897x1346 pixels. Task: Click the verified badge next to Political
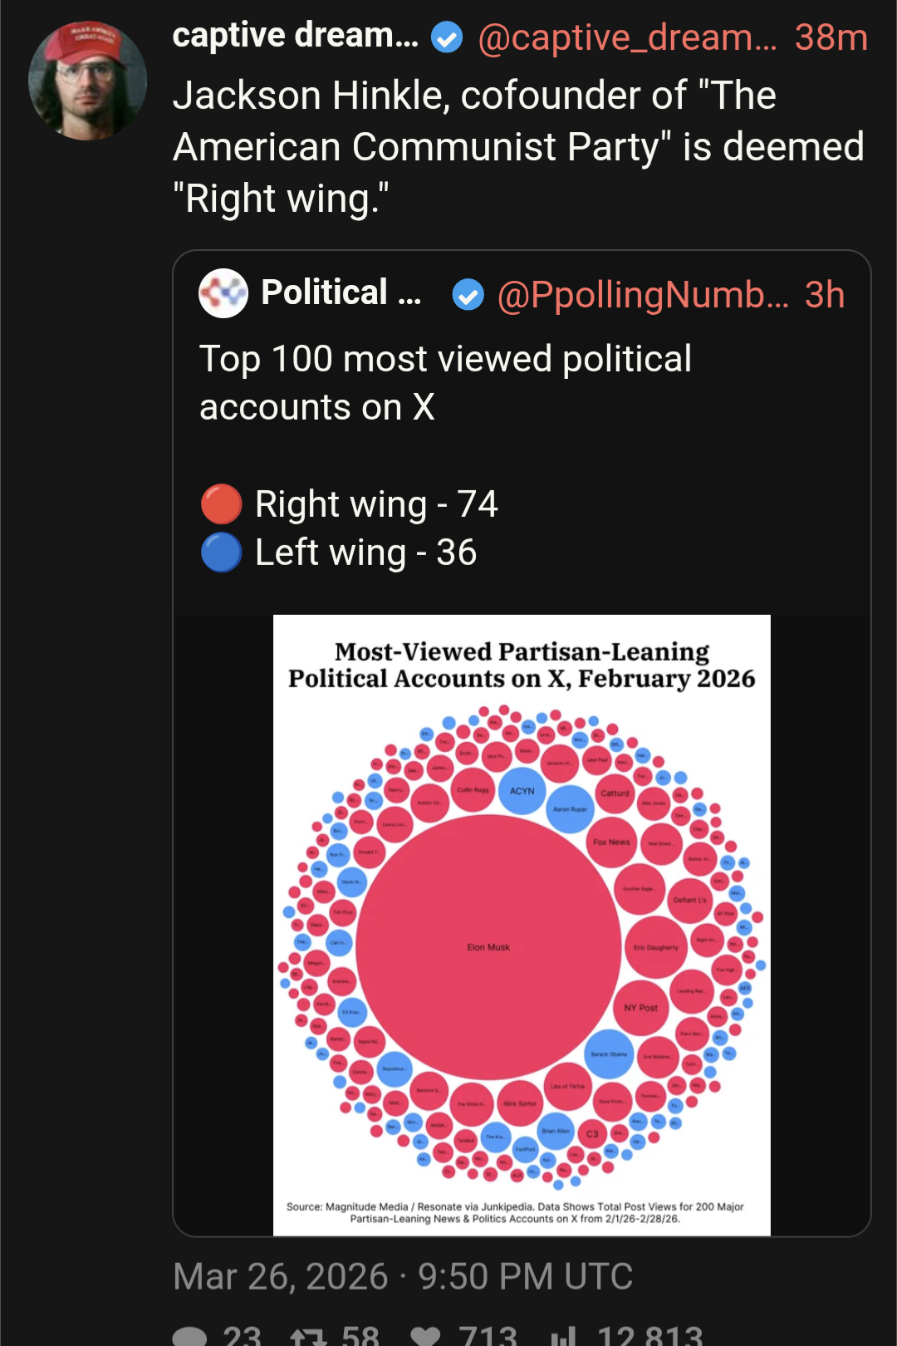pyautogui.click(x=468, y=294)
